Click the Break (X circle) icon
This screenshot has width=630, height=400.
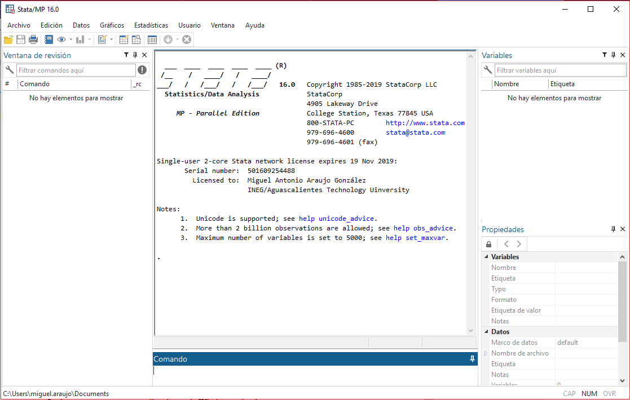(187, 39)
